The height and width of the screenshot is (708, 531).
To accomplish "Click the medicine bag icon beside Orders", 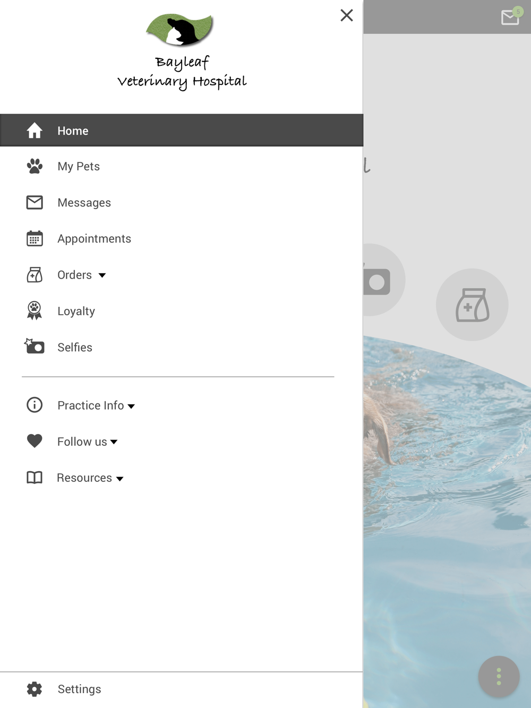I will click(x=35, y=274).
